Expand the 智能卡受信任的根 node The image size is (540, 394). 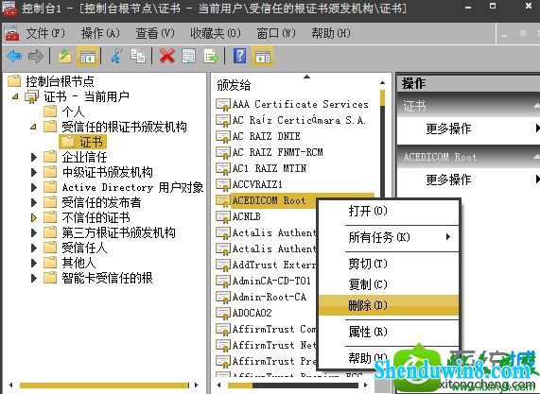(x=34, y=278)
